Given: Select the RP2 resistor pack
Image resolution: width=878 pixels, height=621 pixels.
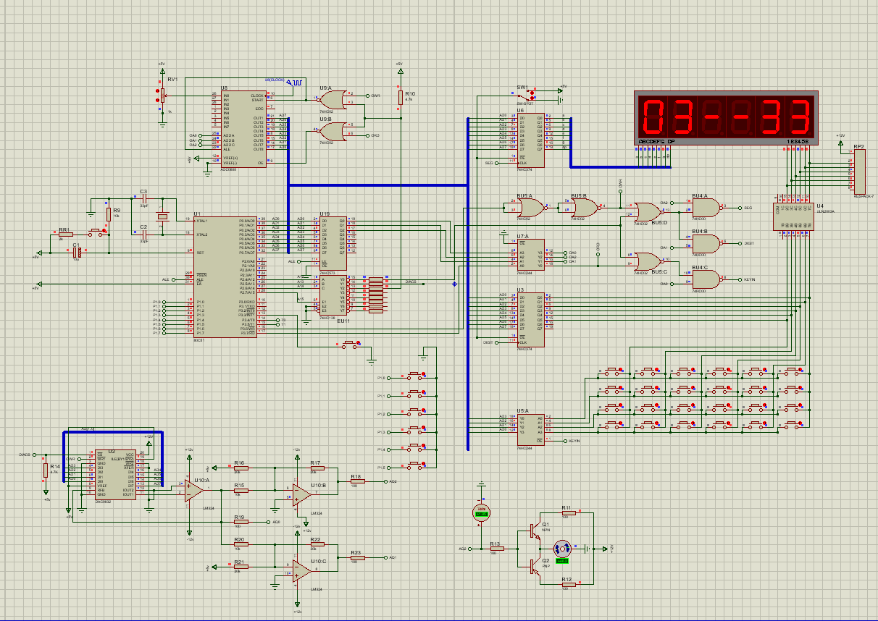Looking at the screenshot, I should point(861,171).
